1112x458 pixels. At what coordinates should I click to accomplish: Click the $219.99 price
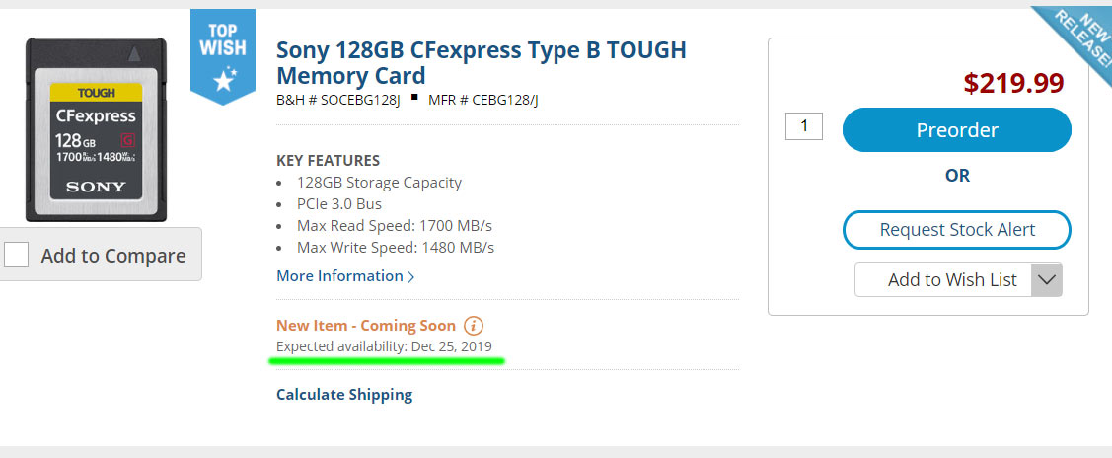point(1013,84)
